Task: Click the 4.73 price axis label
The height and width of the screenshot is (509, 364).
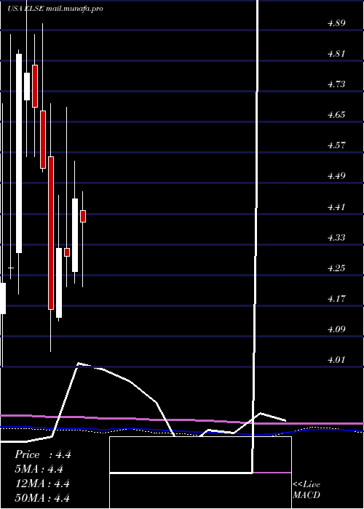Action: [x=336, y=84]
